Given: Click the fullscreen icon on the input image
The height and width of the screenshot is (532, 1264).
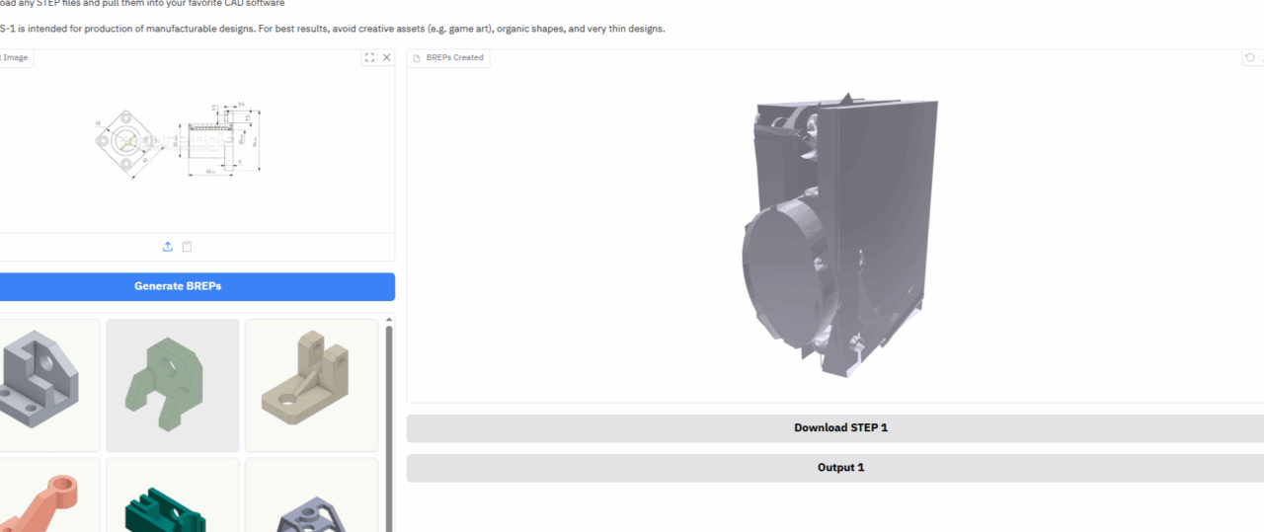Looking at the screenshot, I should [369, 57].
